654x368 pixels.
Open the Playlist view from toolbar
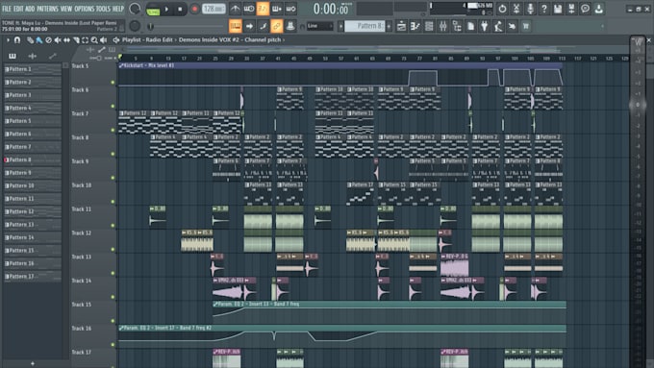pos(401,26)
